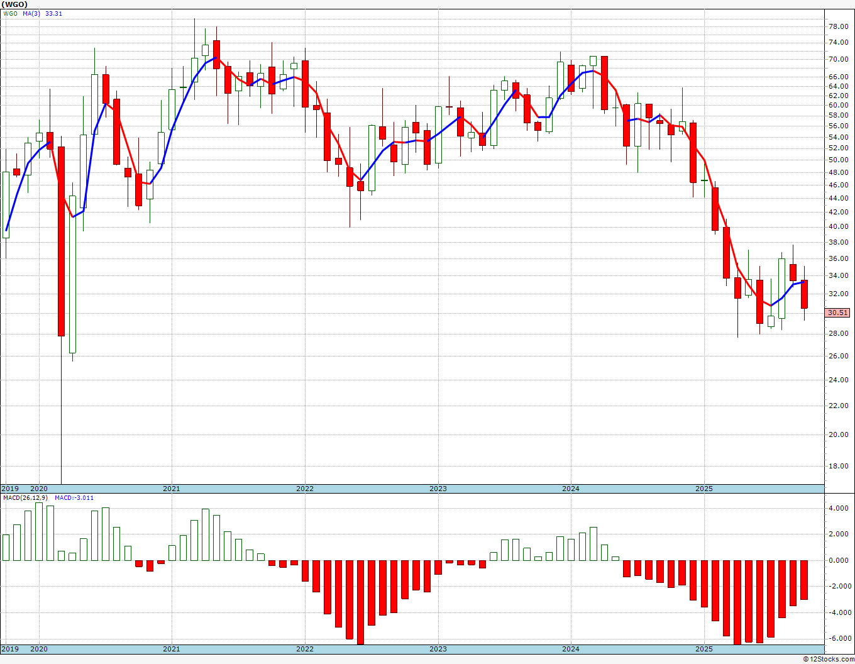Image resolution: width=855 pixels, height=664 pixels.
Task: Click the highlighted current price tag "30.51"
Action: pyautogui.click(x=838, y=313)
